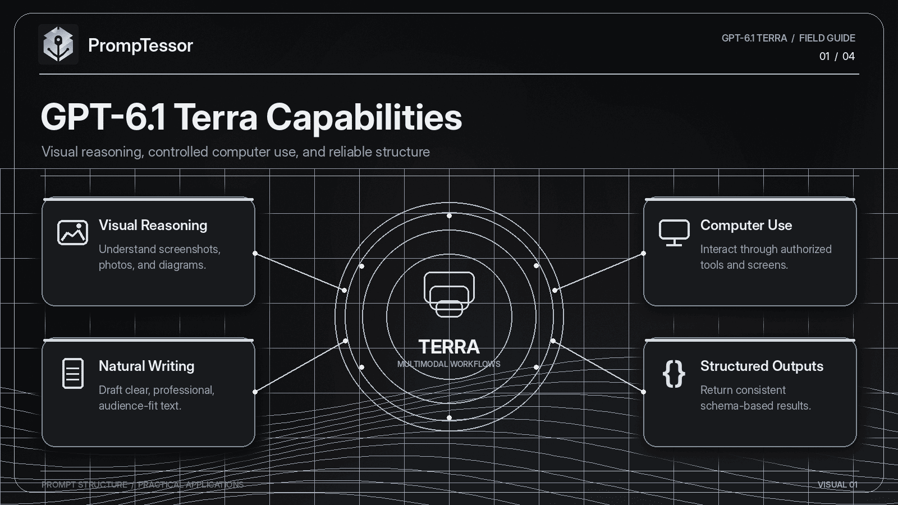The height and width of the screenshot is (505, 898).
Task: Click the Visual Reasoning image icon
Action: point(72,232)
